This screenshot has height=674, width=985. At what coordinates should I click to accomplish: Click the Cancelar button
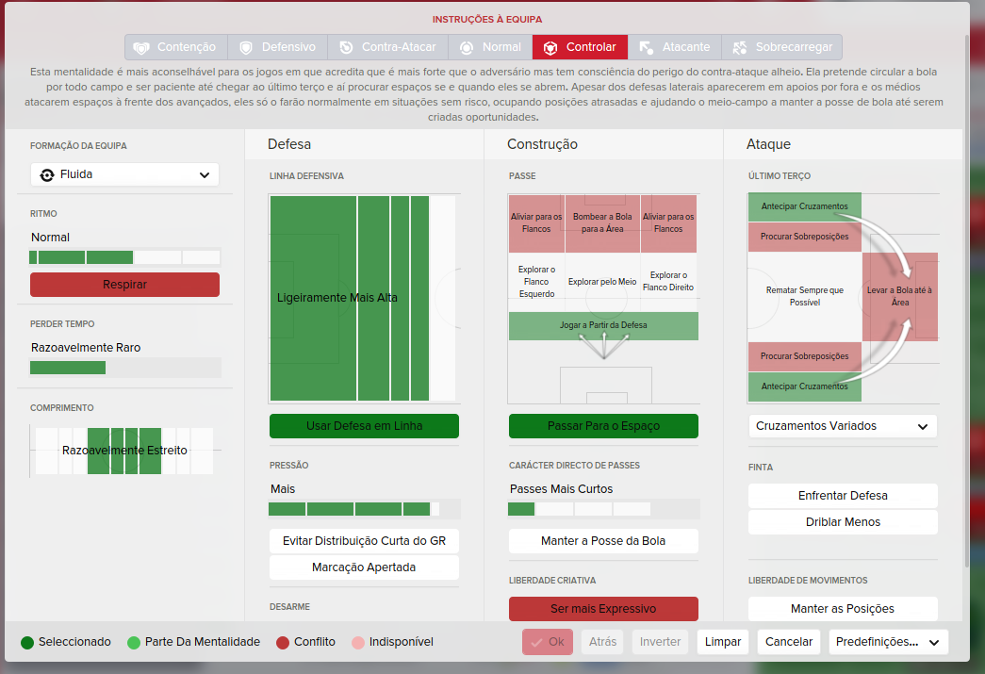(x=789, y=642)
